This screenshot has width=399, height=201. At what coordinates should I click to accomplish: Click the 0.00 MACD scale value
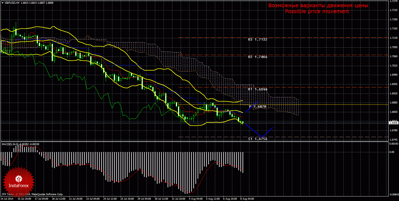[392, 152]
